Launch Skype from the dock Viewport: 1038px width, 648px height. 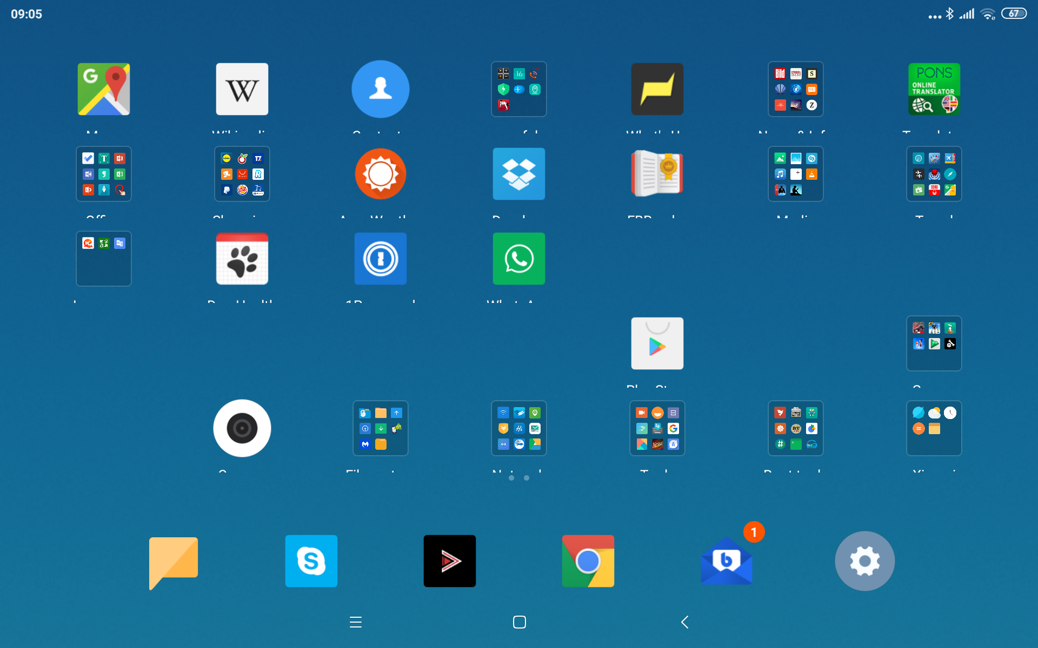311,561
